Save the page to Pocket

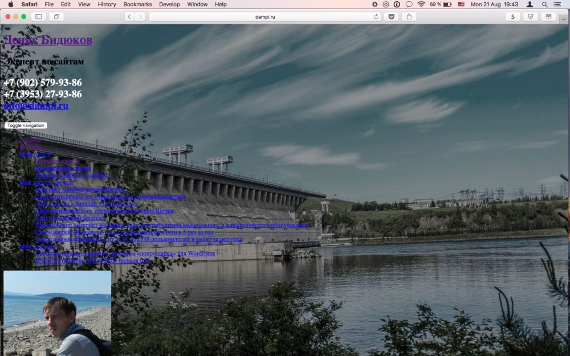click(x=391, y=17)
